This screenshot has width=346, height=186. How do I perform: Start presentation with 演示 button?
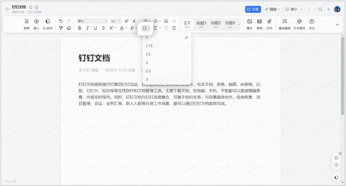(x=292, y=9)
